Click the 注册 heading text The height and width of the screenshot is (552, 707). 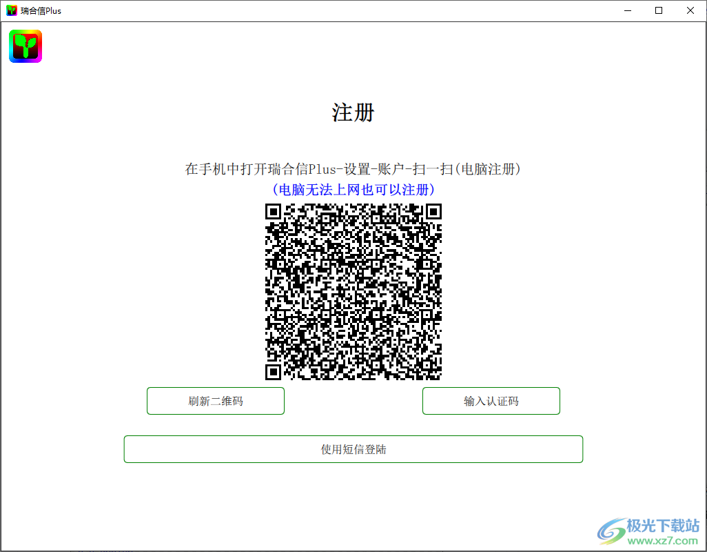353,112
